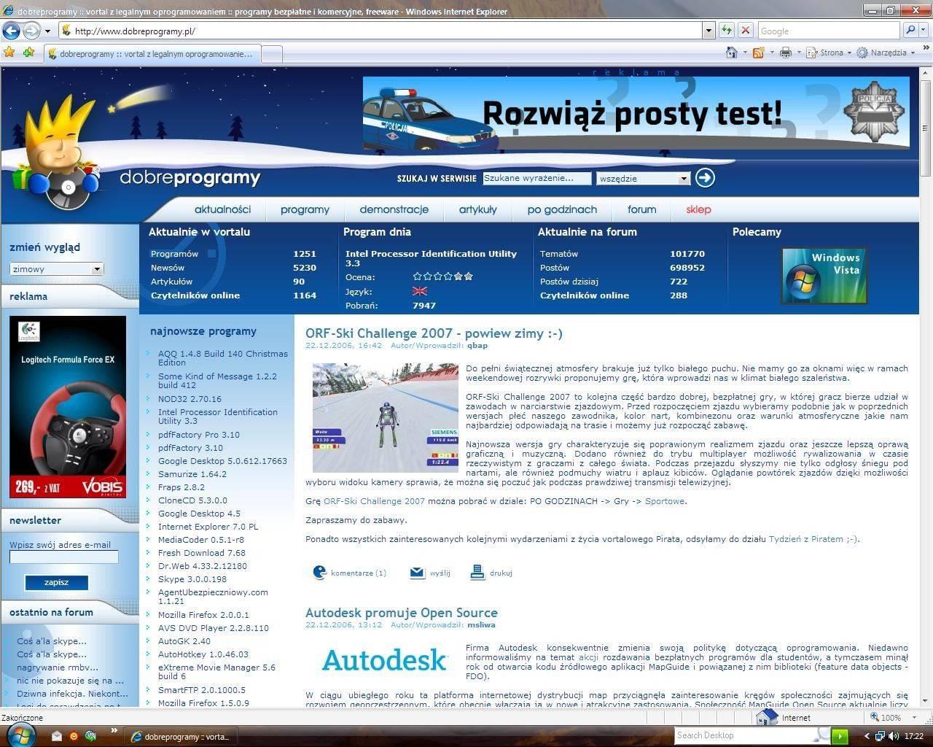The height and width of the screenshot is (747, 933).
Task: Click the komentarze (1) comments icon
Action: 319,573
